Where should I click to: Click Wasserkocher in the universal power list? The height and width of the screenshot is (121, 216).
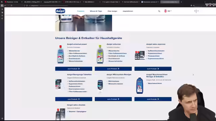[74, 51]
